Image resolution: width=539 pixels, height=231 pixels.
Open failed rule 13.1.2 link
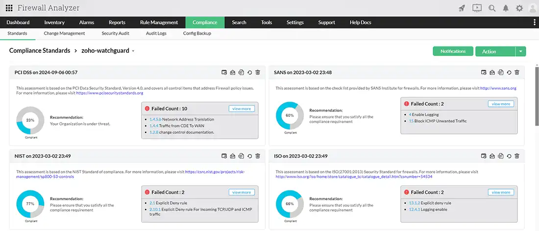pyautogui.click(x=414, y=203)
